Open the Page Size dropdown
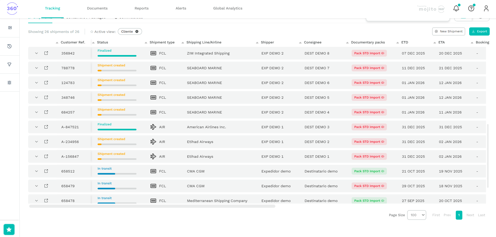Viewport: 496px width, 237px height. [417, 215]
